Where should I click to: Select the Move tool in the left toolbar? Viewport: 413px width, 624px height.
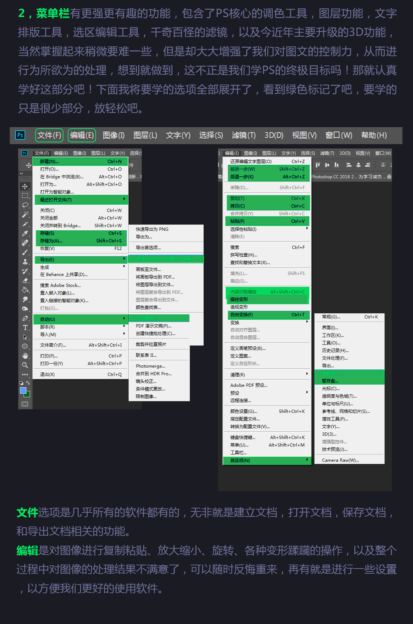click(x=25, y=186)
